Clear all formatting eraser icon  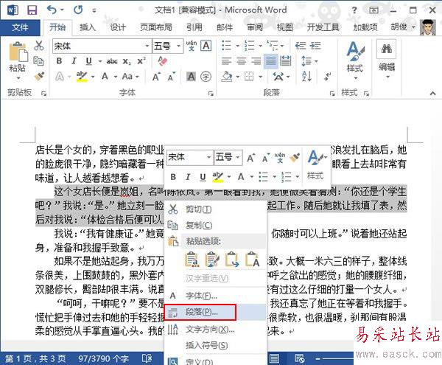(163, 61)
